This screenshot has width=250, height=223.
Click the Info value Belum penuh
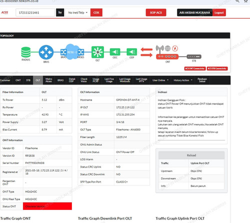pos(198,186)
